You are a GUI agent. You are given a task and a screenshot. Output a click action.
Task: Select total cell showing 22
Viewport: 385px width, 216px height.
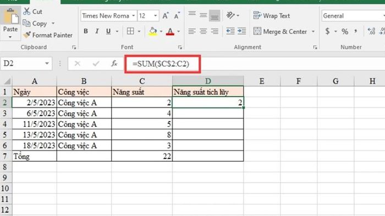142,156
